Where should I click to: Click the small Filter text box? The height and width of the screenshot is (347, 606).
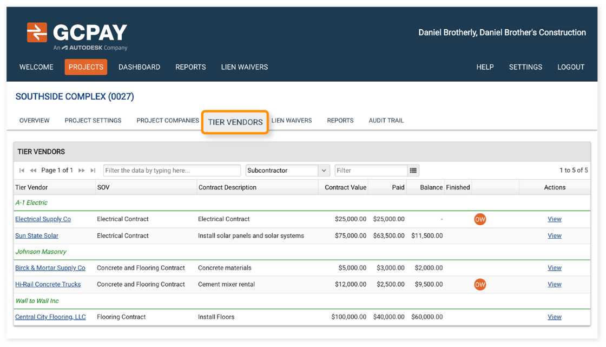371,171
